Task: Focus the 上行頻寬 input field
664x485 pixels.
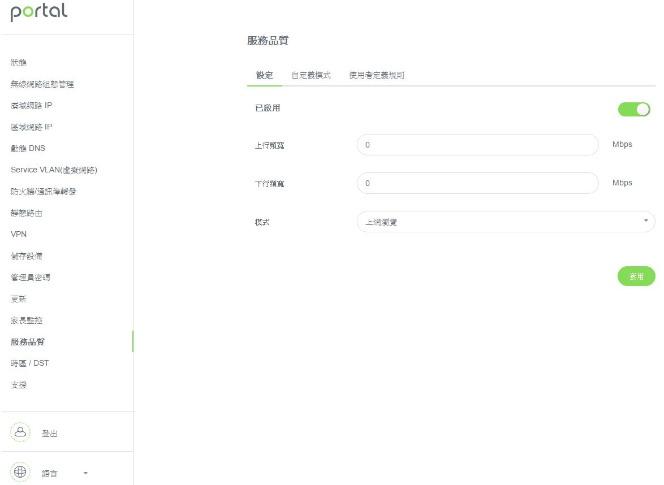Action: point(478,145)
